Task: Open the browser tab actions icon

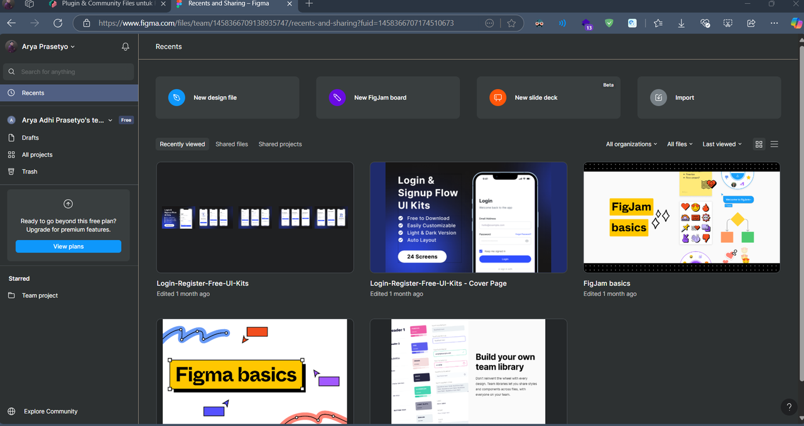Action: 30,4
